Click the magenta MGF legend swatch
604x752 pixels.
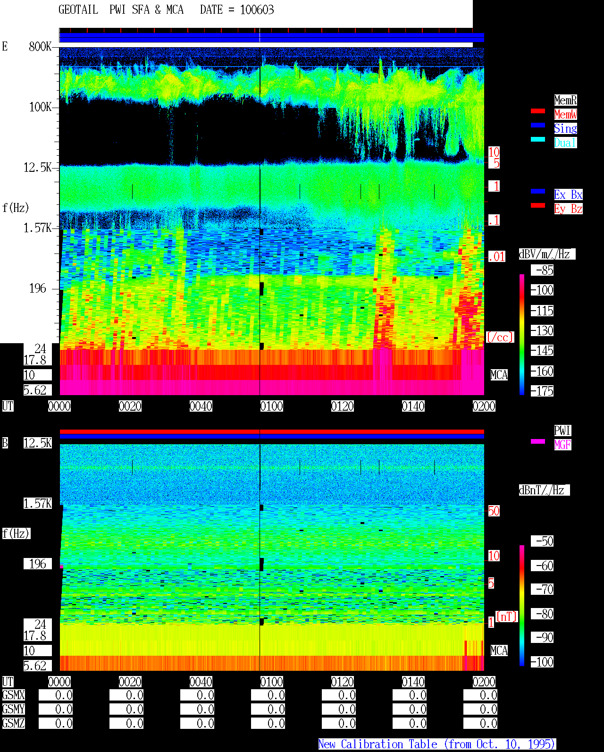[538, 441]
